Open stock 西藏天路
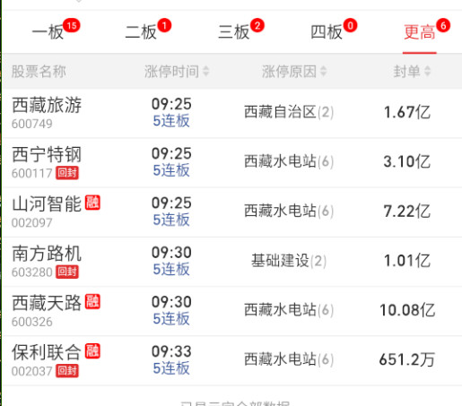The width and height of the screenshot is (462, 406). point(47,303)
